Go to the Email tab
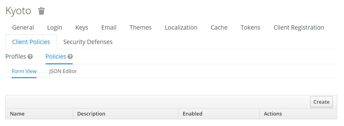Screen dimensions: 344x126 pos(109,27)
